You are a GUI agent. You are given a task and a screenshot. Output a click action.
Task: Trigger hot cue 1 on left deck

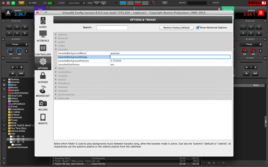point(9,27)
